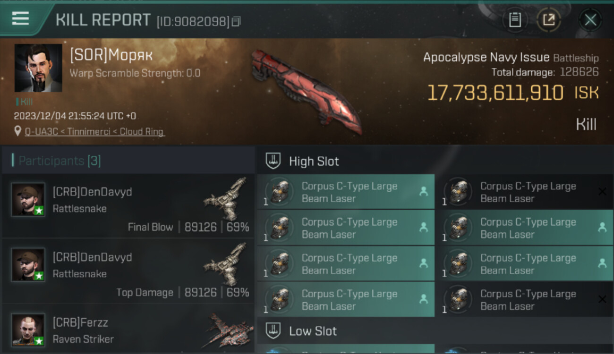
Task: Click person icon on first left Beam Laser
Action: point(423,191)
